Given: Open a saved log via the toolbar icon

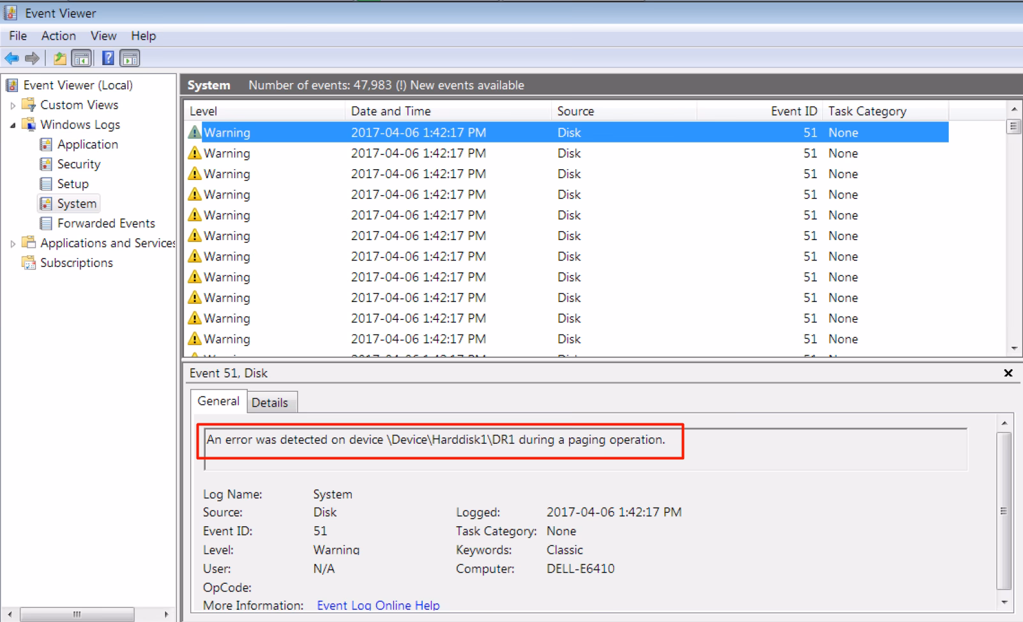Looking at the screenshot, I should [59, 58].
